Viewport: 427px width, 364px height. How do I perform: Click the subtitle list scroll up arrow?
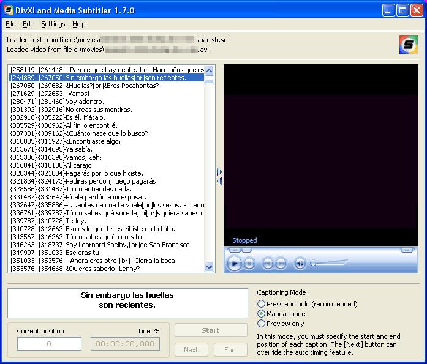pos(210,71)
